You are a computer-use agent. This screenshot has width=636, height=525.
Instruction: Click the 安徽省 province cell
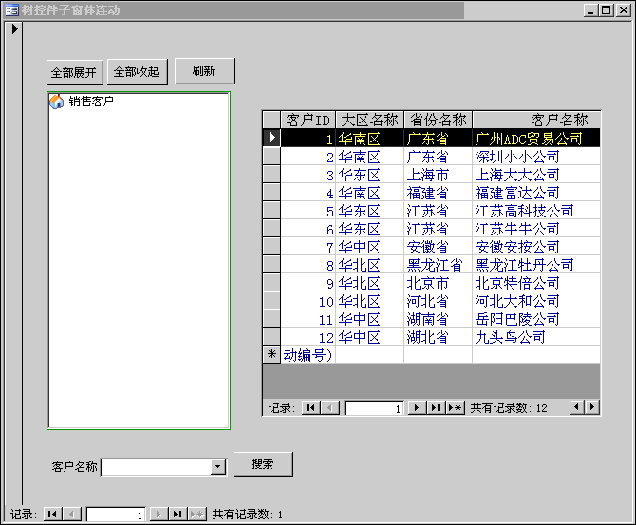tap(438, 246)
